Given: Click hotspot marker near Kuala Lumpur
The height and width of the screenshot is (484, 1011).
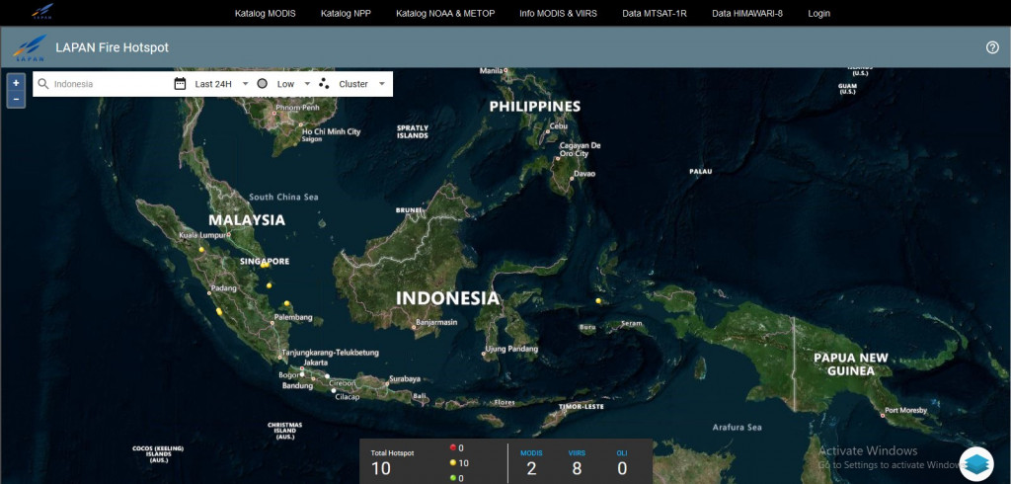Looking at the screenshot, I should 201,249.
